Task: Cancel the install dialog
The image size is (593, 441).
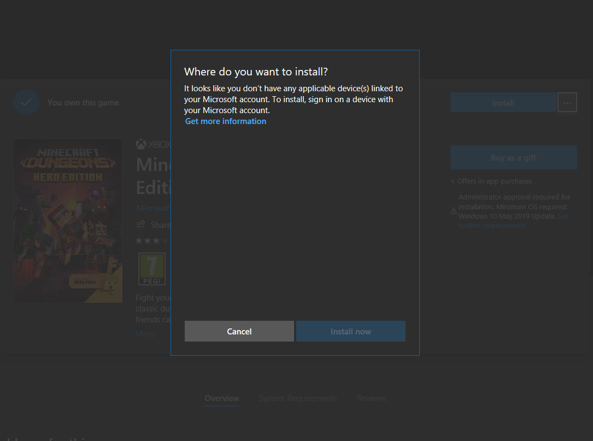Action: (x=239, y=331)
